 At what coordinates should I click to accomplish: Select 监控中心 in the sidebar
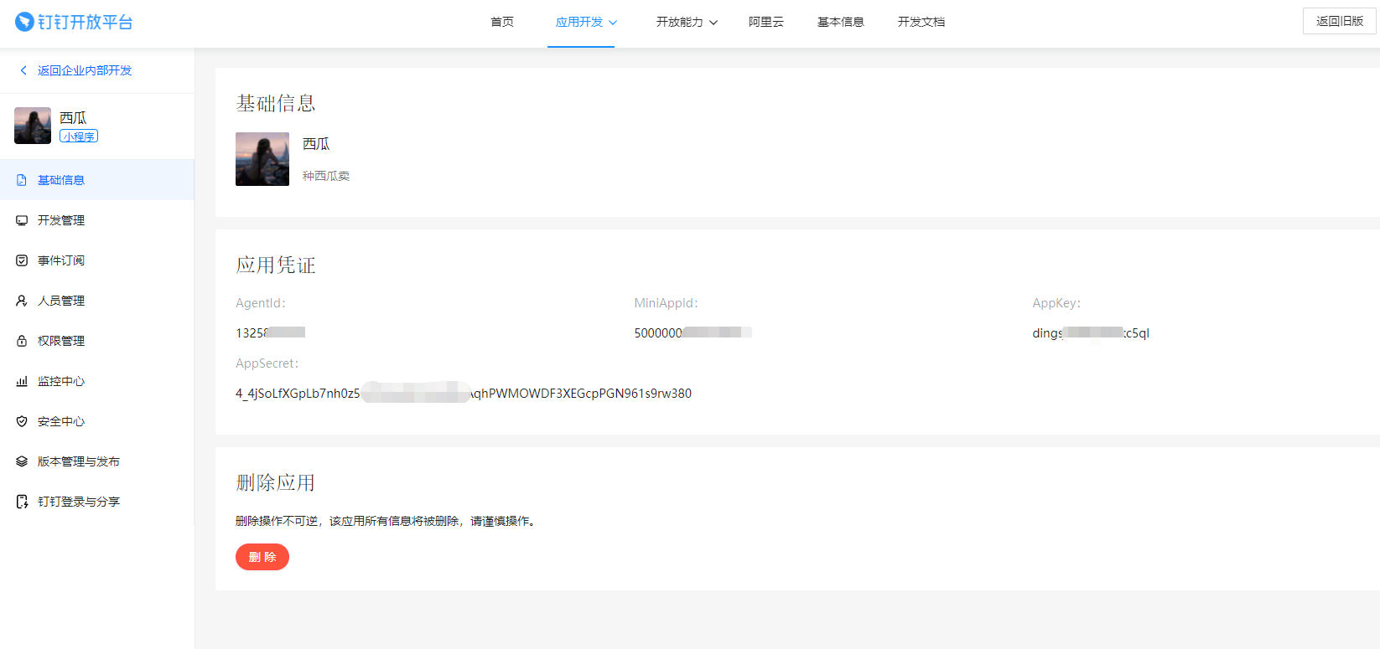[x=97, y=381]
